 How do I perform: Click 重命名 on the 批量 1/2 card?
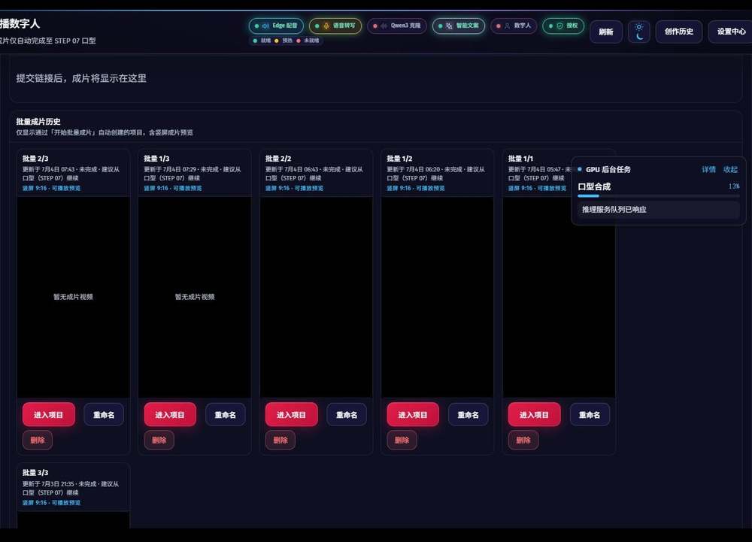[468, 414]
